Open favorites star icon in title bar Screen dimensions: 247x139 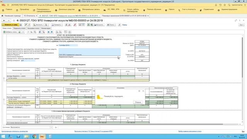click(225, 5)
